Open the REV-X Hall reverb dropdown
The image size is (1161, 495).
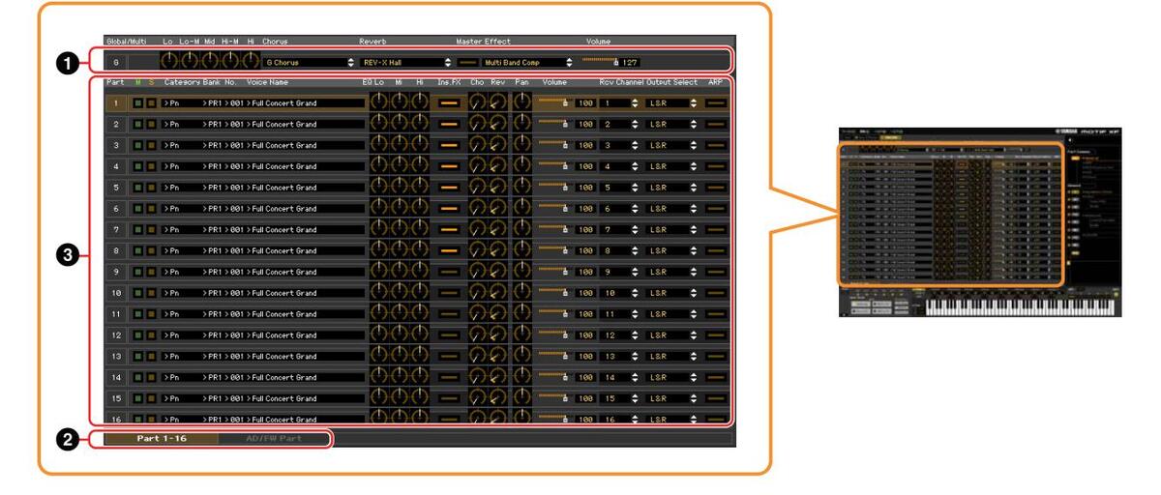click(x=402, y=63)
